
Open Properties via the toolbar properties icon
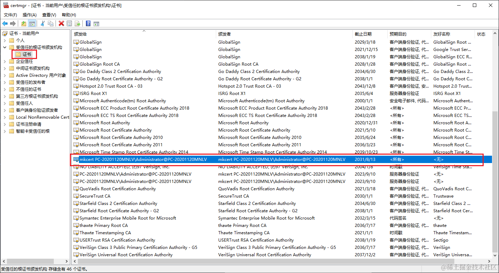[69, 23]
